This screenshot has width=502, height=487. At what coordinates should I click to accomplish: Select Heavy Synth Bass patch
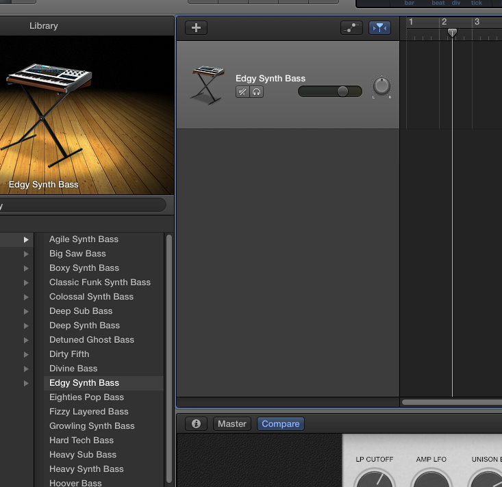(86, 469)
